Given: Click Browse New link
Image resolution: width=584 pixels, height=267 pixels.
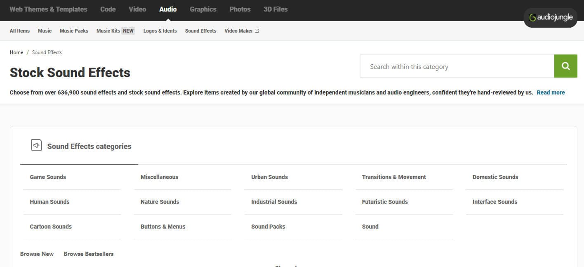Looking at the screenshot, I should pos(37,254).
